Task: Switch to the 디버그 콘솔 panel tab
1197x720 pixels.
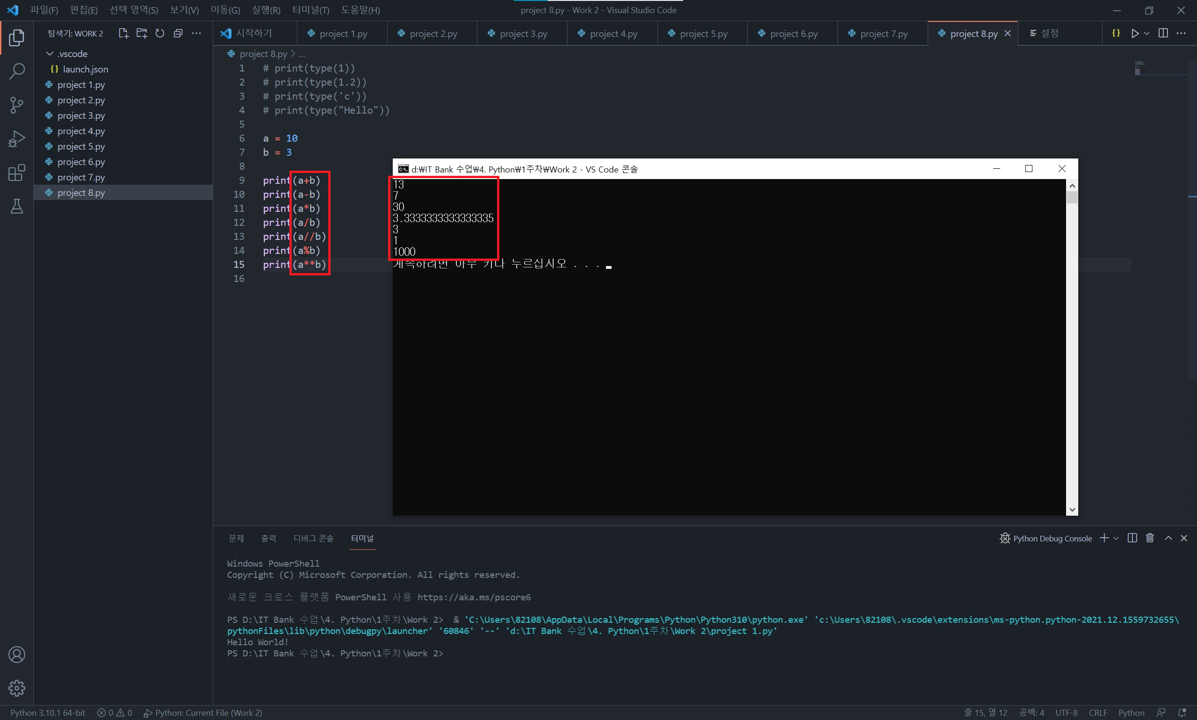Action: (313, 539)
